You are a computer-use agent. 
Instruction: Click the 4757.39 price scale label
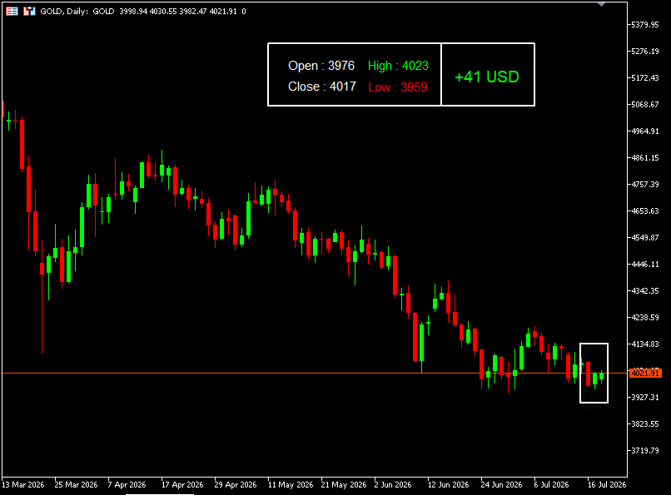click(645, 184)
